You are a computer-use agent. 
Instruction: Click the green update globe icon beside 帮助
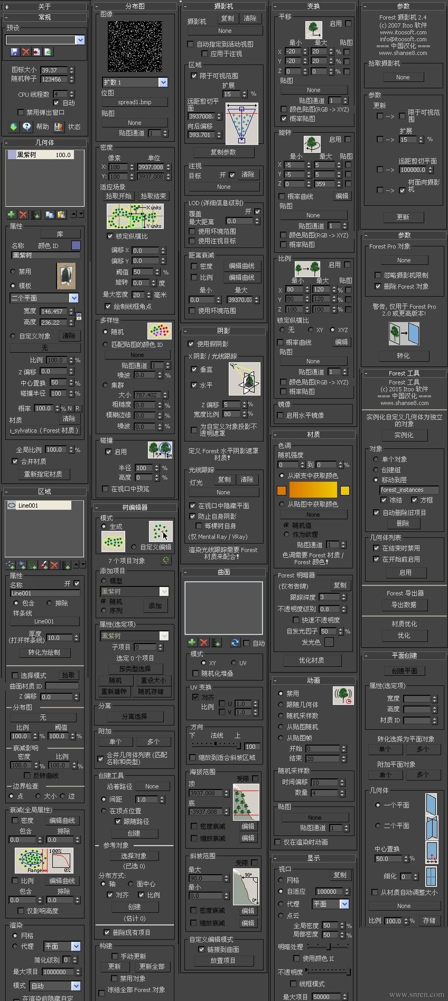[x=14, y=127]
